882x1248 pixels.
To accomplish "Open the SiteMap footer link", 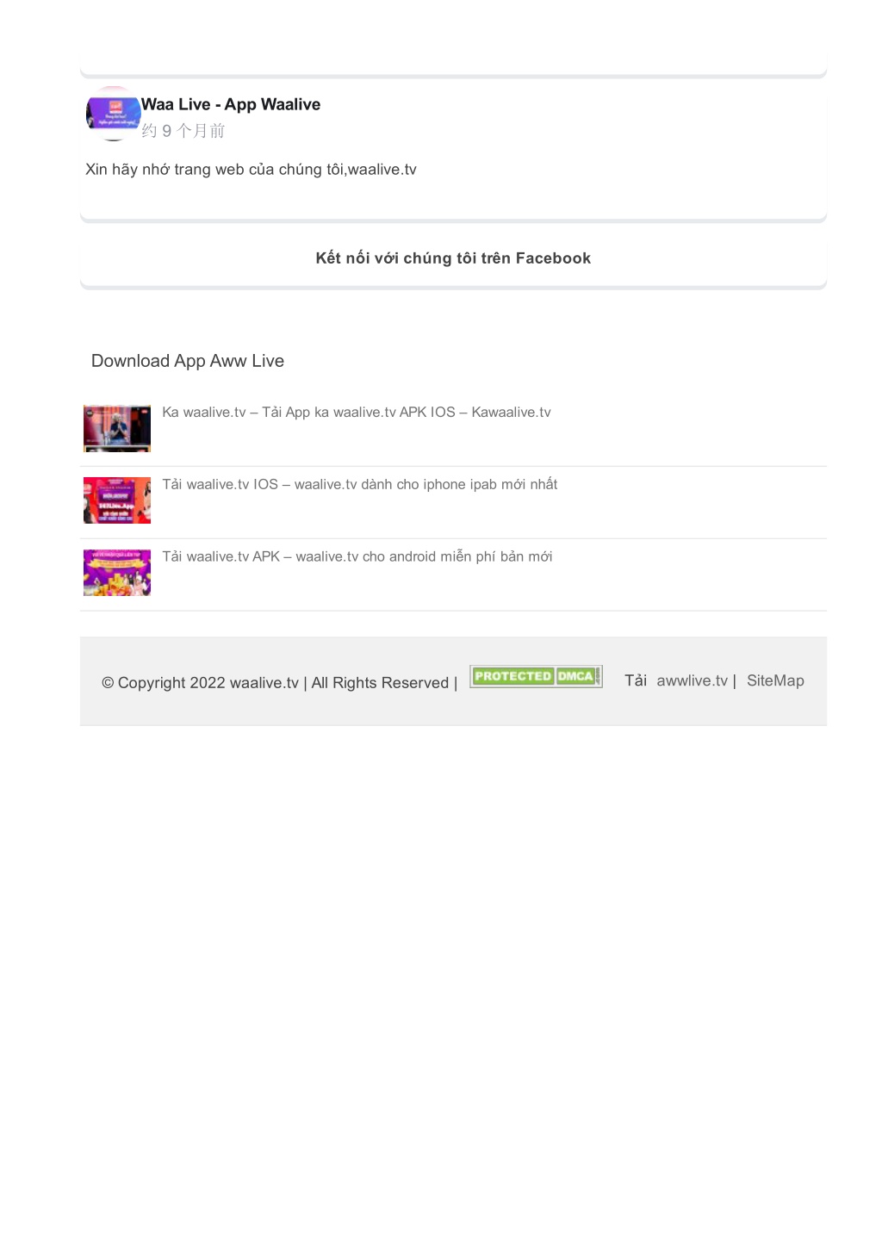I will click(775, 680).
